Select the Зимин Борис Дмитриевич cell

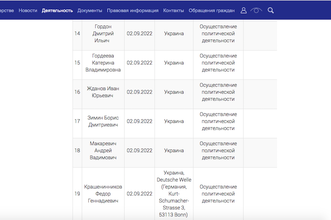pyautogui.click(x=103, y=121)
